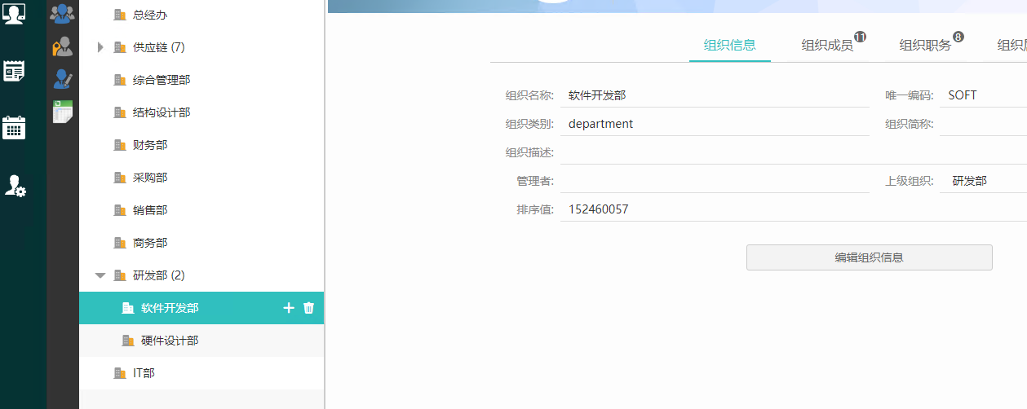The height and width of the screenshot is (409, 1027).
Task: Select the user with pencil icon
Action: point(63,79)
